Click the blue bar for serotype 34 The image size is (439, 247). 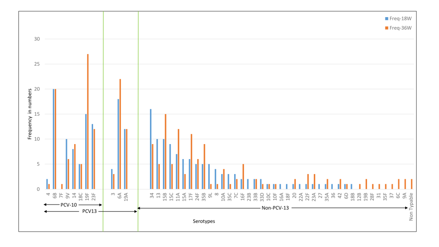(150, 149)
